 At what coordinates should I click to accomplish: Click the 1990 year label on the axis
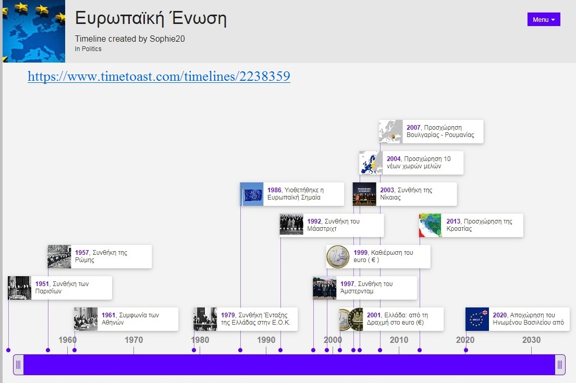pyautogui.click(x=266, y=340)
